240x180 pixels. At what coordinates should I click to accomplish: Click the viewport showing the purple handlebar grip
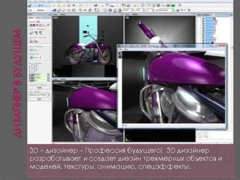160,30
